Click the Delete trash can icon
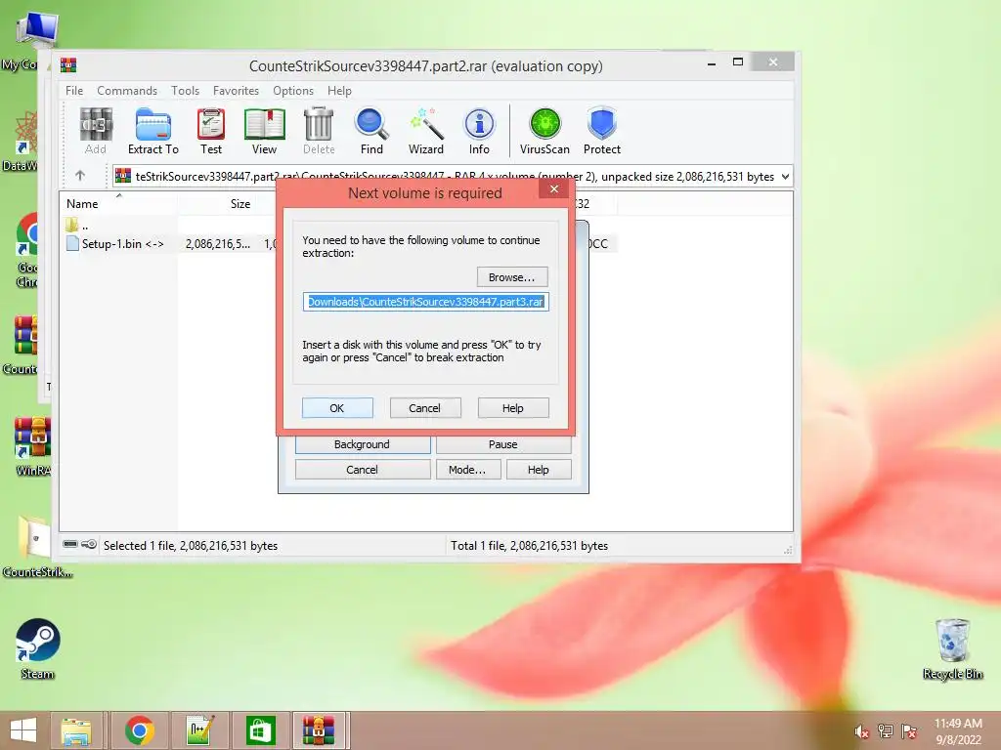1001x750 pixels. [x=319, y=131]
